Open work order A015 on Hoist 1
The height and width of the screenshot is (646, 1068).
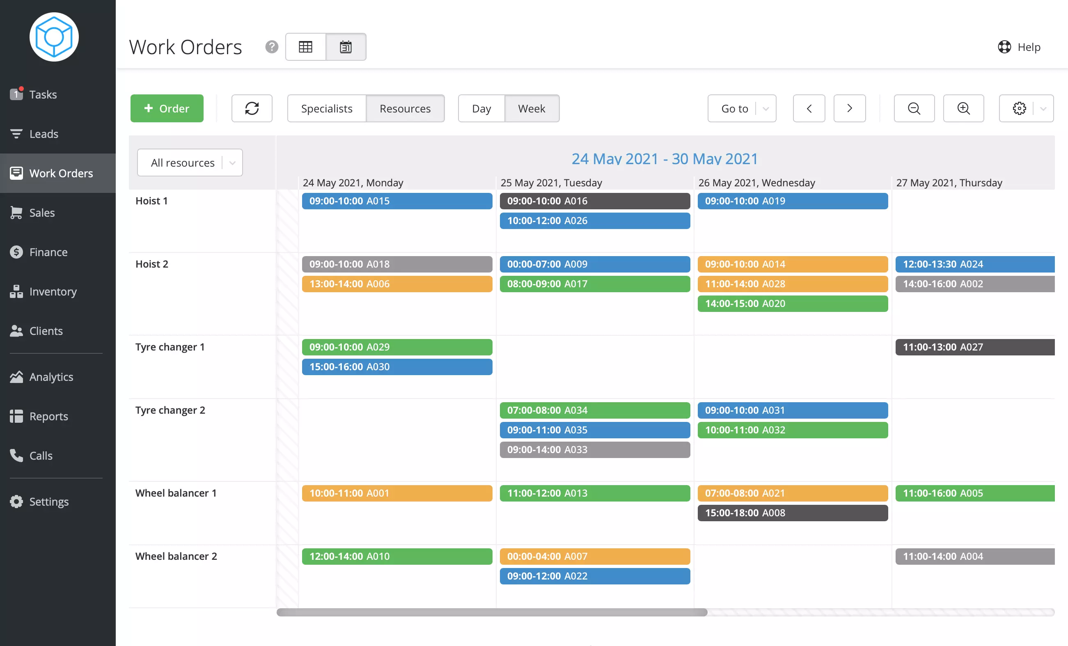(x=397, y=201)
